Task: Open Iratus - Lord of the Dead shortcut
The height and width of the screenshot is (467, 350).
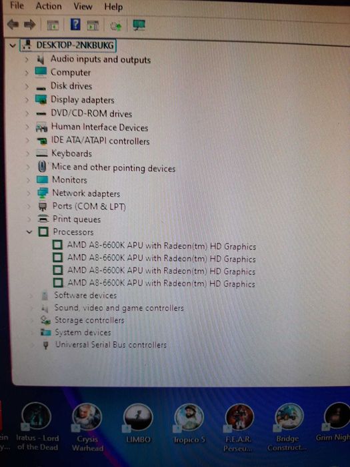Action: tap(36, 426)
